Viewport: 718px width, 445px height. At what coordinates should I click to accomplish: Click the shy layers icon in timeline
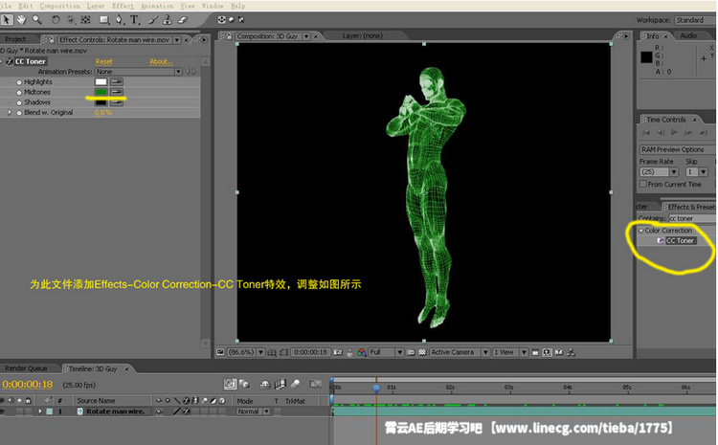tap(265, 385)
